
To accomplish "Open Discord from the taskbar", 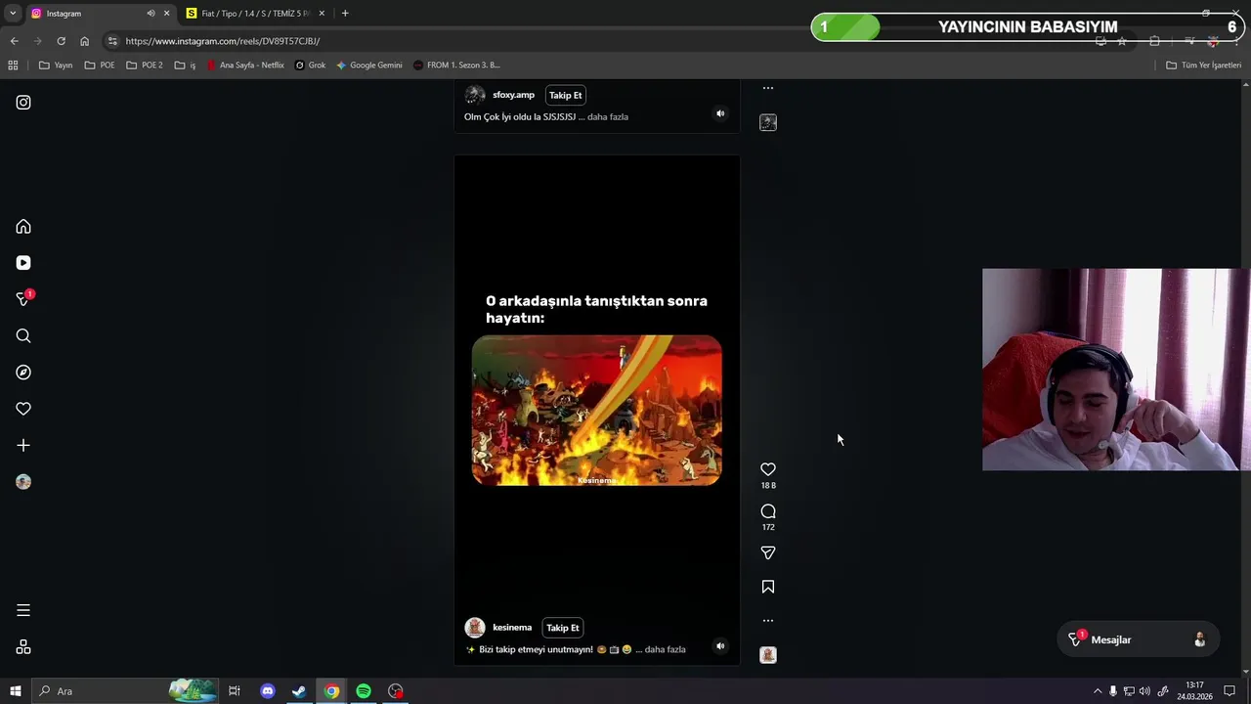I will 267,691.
